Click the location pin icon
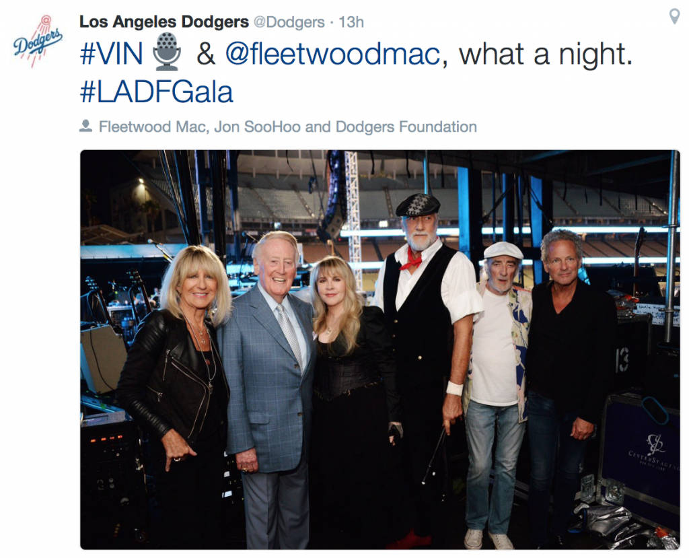Image resolution: width=689 pixels, height=558 pixels. click(674, 17)
